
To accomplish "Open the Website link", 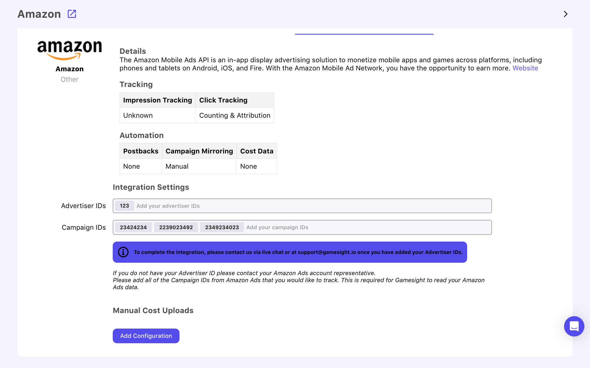I will coord(525,68).
